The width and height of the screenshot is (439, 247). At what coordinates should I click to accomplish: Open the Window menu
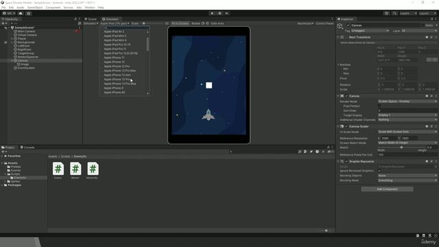click(x=90, y=8)
